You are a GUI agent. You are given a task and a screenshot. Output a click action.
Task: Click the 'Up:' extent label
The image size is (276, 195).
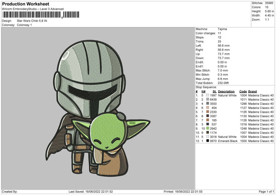pyautogui.click(x=198, y=54)
